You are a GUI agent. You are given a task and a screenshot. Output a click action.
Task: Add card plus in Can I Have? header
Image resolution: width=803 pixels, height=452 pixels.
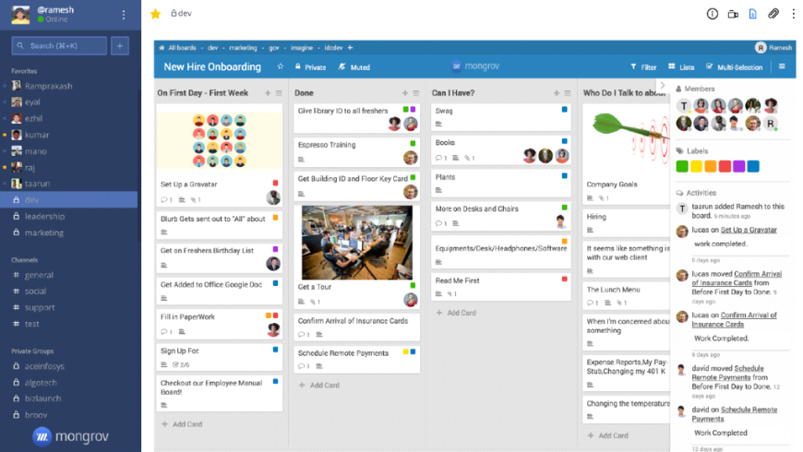click(557, 93)
